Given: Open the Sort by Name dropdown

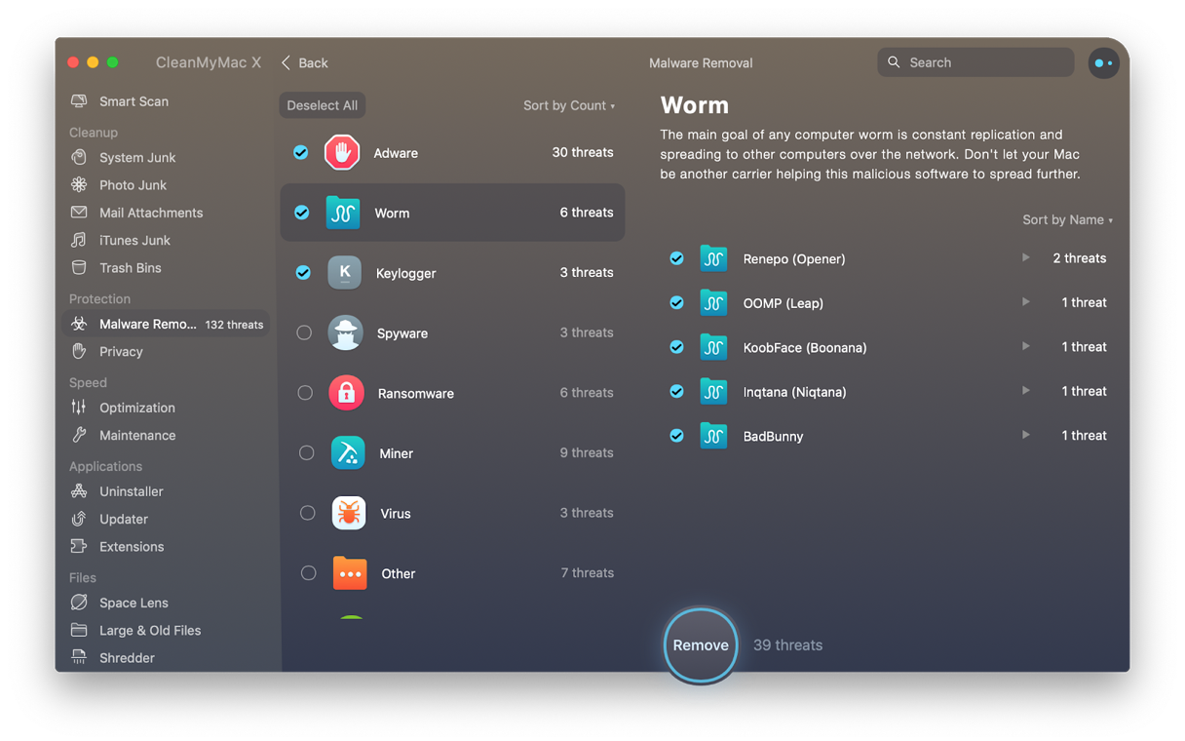Looking at the screenshot, I should click(x=1067, y=219).
